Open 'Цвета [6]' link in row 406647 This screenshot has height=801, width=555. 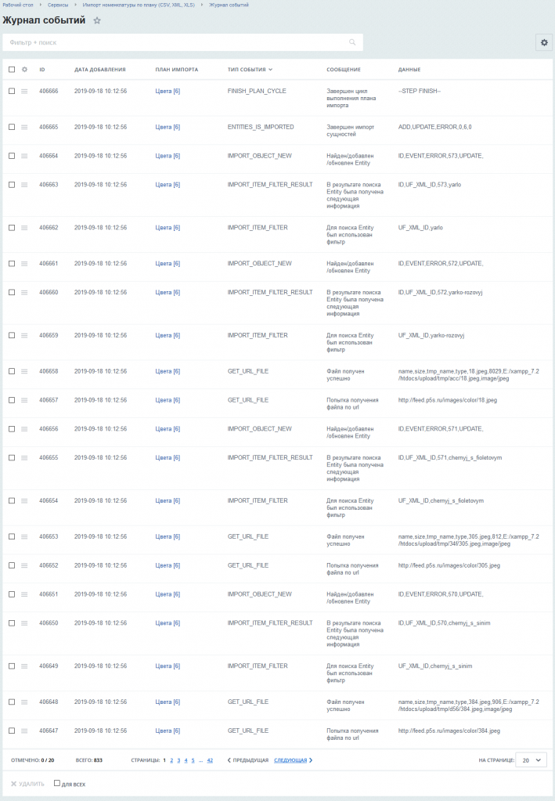pos(168,731)
